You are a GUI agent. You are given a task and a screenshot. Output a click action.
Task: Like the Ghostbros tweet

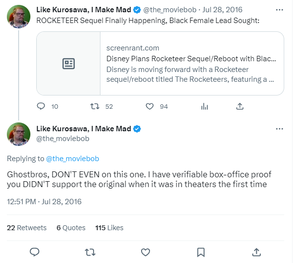[146, 252]
